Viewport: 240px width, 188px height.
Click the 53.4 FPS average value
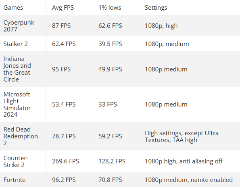pos(64,104)
